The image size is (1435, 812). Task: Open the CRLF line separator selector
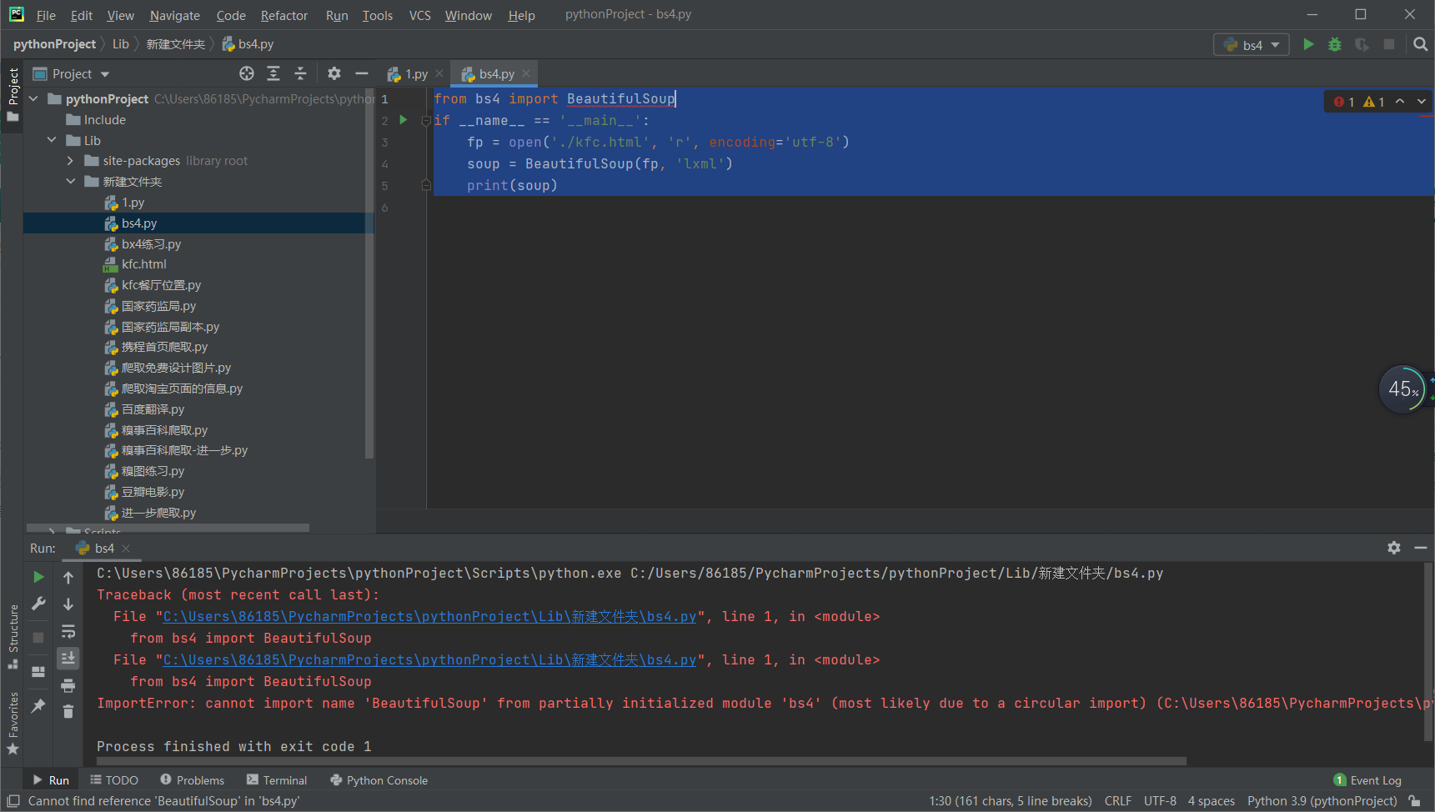click(x=1117, y=801)
